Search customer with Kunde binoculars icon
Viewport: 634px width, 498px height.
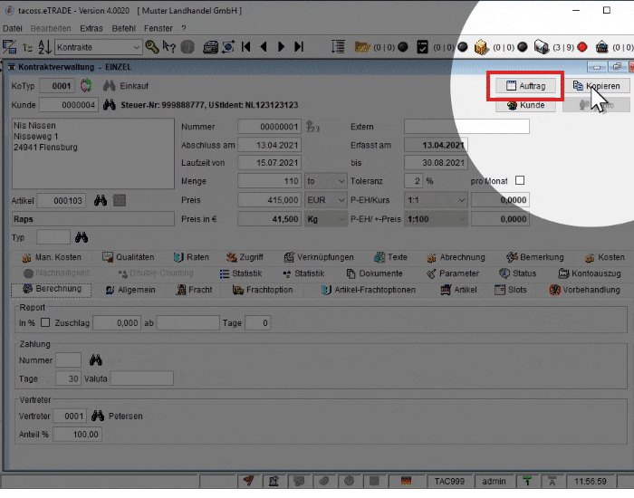(x=110, y=105)
